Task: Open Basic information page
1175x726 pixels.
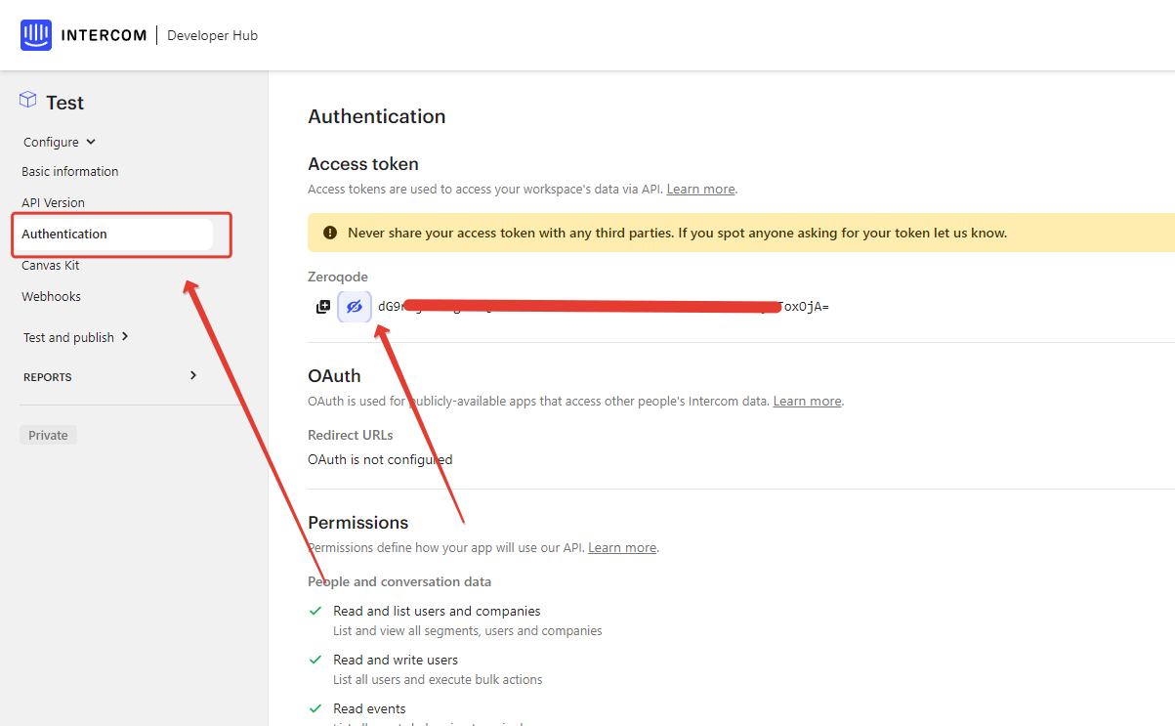Action: pos(70,171)
